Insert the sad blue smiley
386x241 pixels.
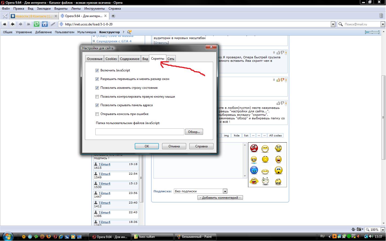(254, 170)
